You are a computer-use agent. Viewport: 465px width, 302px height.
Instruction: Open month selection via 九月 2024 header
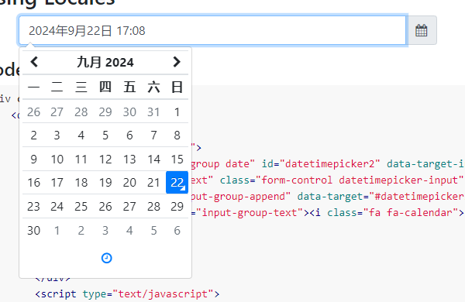click(x=105, y=62)
